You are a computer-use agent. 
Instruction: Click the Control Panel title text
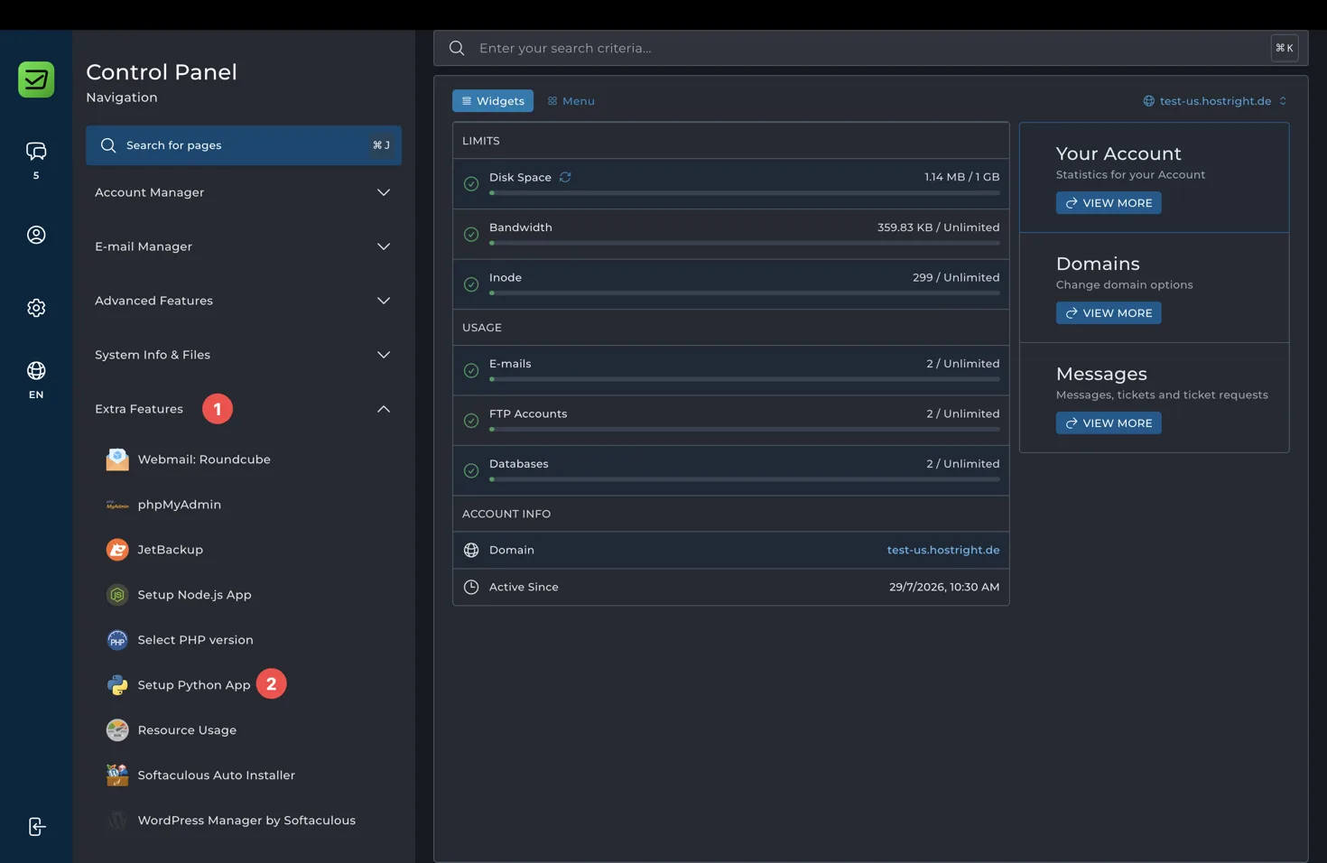(162, 72)
